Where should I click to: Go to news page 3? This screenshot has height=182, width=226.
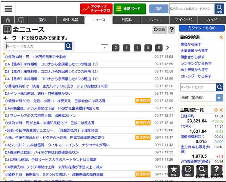(126, 48)
